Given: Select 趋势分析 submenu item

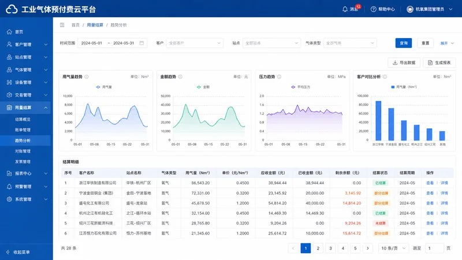Looking at the screenshot, I should pyautogui.click(x=23, y=140).
